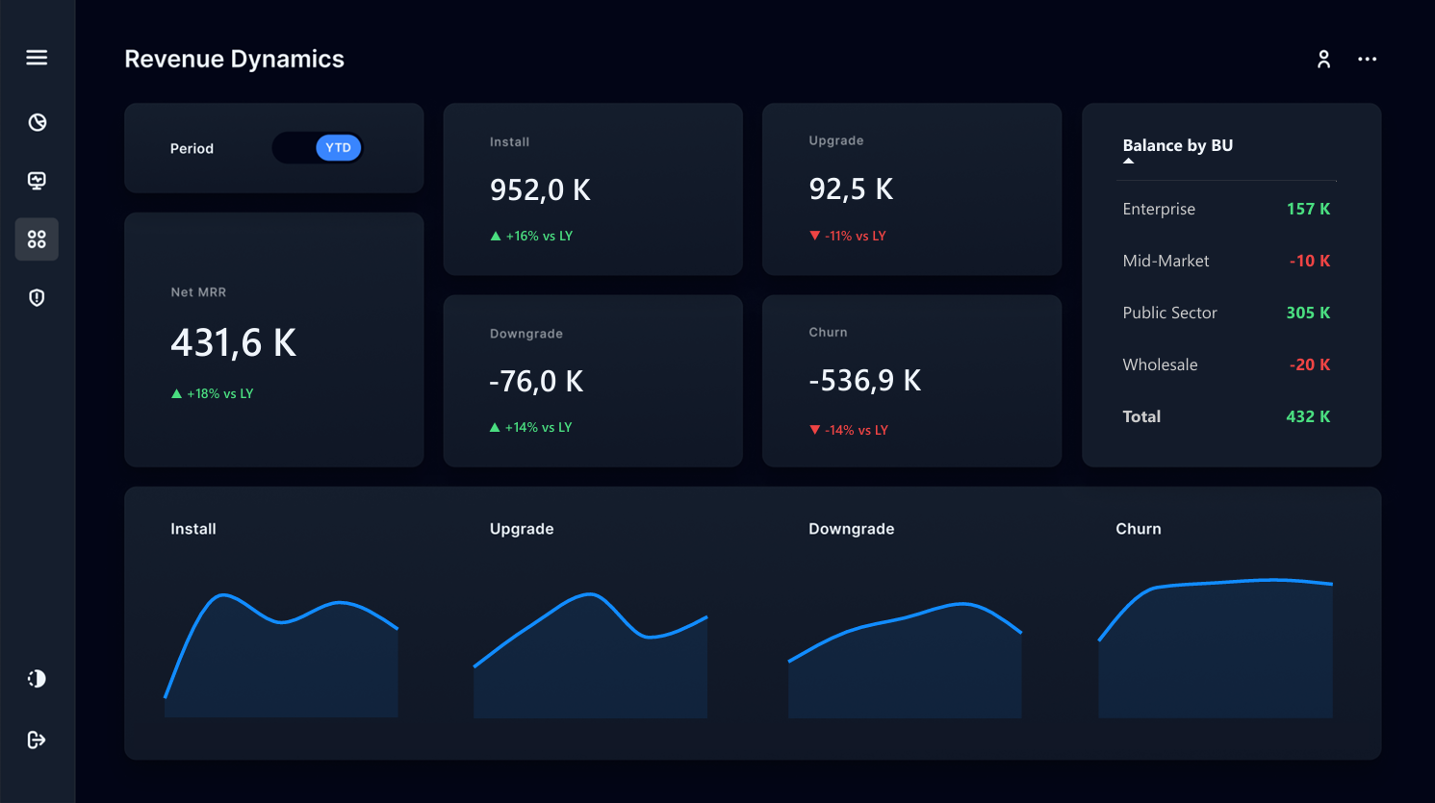Open the shield alert sidebar icon
Image resolution: width=1435 pixels, height=803 pixels.
[x=37, y=298]
